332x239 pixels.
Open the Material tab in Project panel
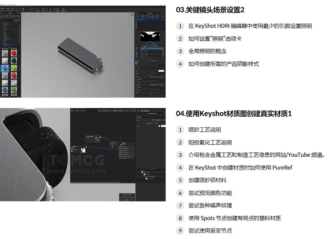(x=142, y=16)
